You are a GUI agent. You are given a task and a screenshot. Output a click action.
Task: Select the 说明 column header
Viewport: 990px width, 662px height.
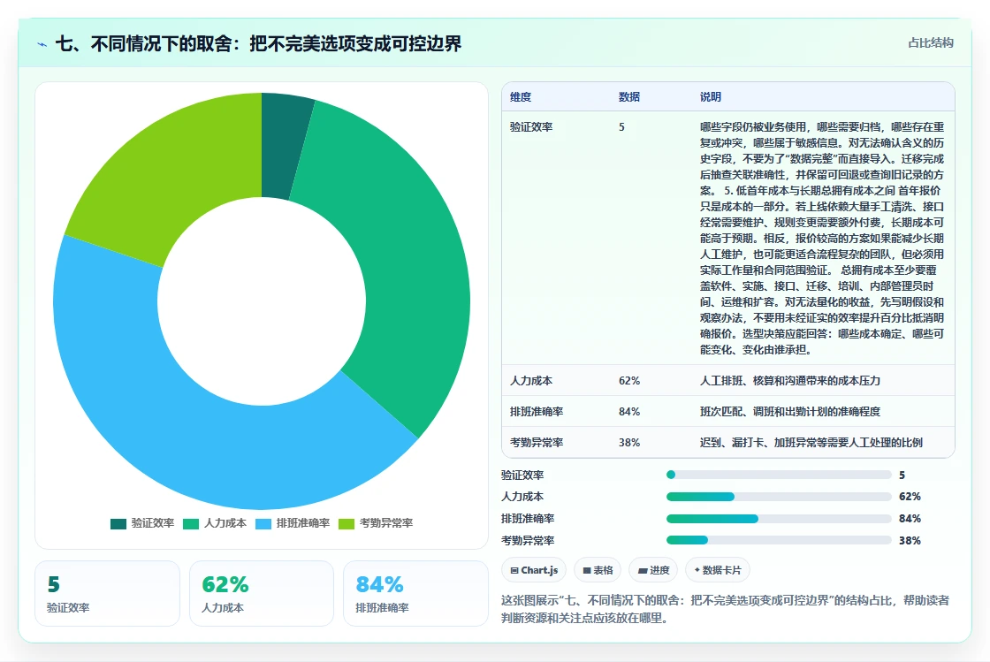pos(711,96)
